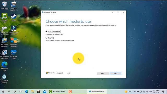Screen dimensions: 167x94
Task: Open Steam desktop shortcut
Action: click(14, 17)
